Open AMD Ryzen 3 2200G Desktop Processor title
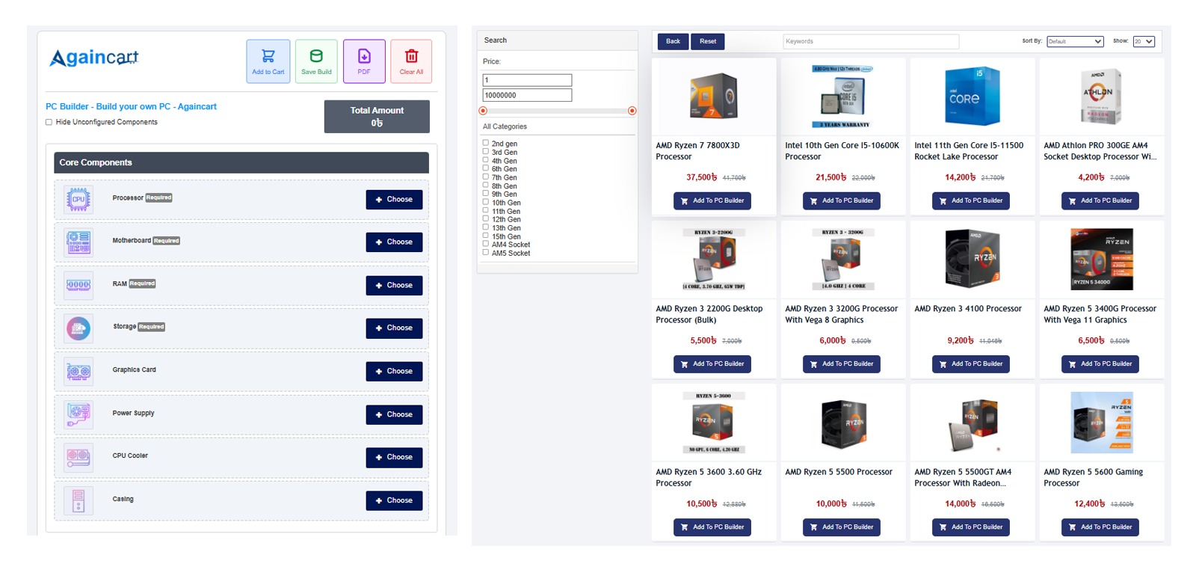Screen dimensions: 1196x561 tap(709, 314)
